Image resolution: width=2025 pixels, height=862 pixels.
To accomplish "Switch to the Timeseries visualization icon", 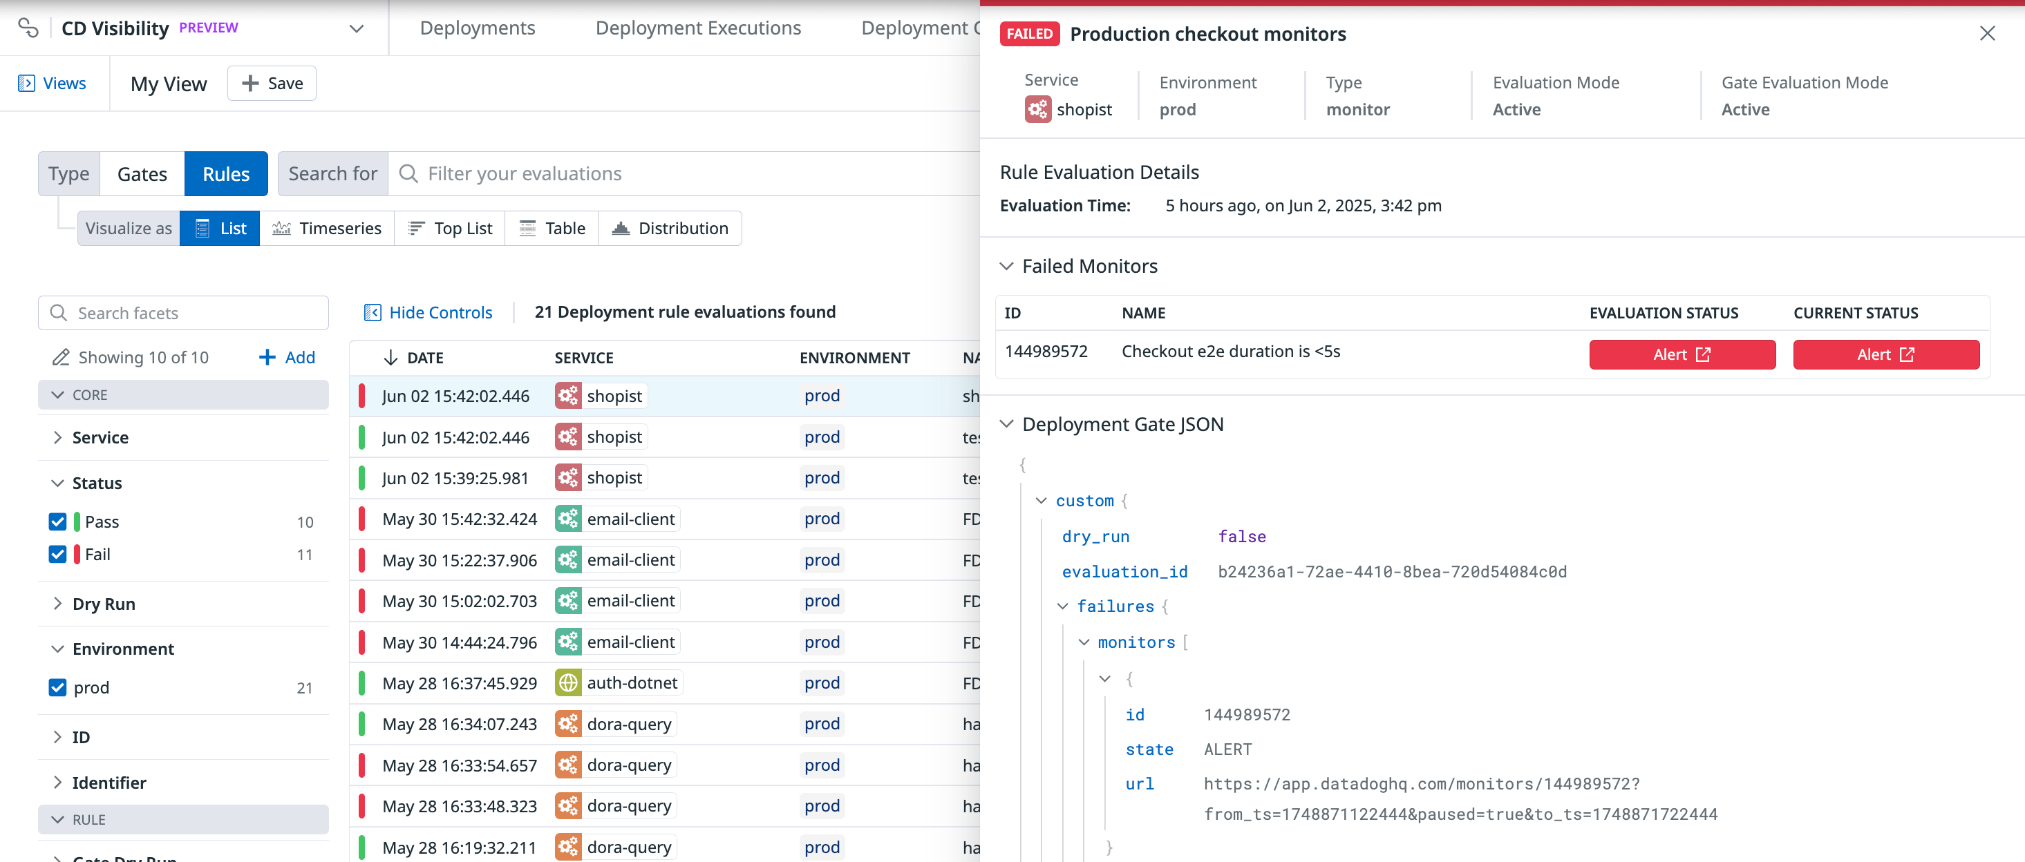I will (x=281, y=228).
